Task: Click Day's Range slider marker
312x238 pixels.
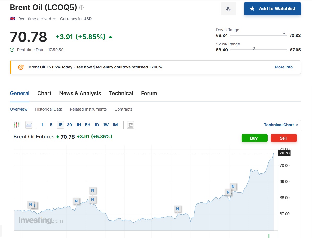Action: pos(284,34)
